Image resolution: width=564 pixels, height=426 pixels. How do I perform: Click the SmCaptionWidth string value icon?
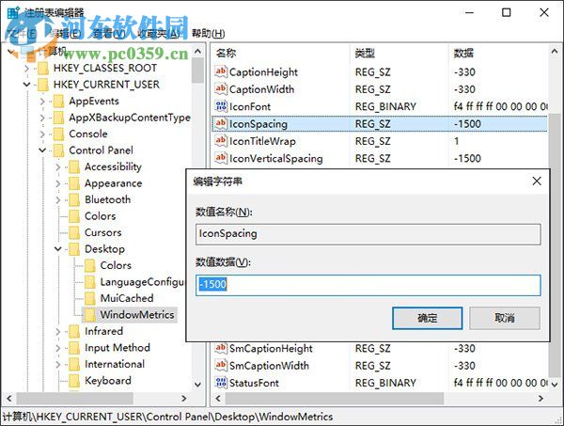(x=221, y=366)
